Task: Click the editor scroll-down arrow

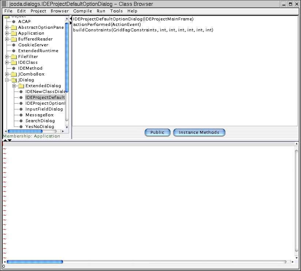Action: 297,258
